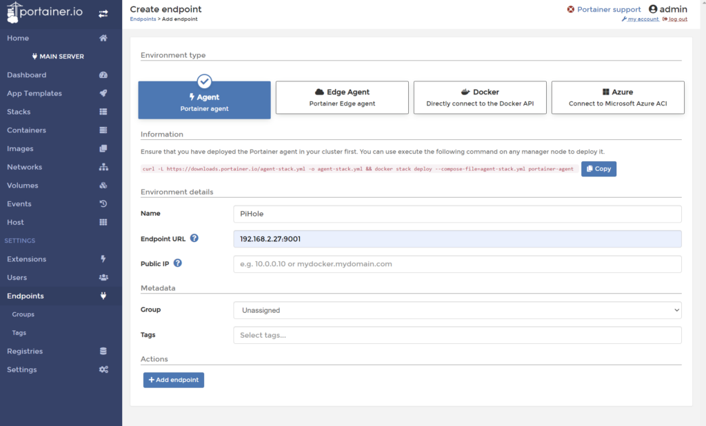Click the Dashboard gauge icon
The height and width of the screenshot is (426, 706).
(x=103, y=74)
